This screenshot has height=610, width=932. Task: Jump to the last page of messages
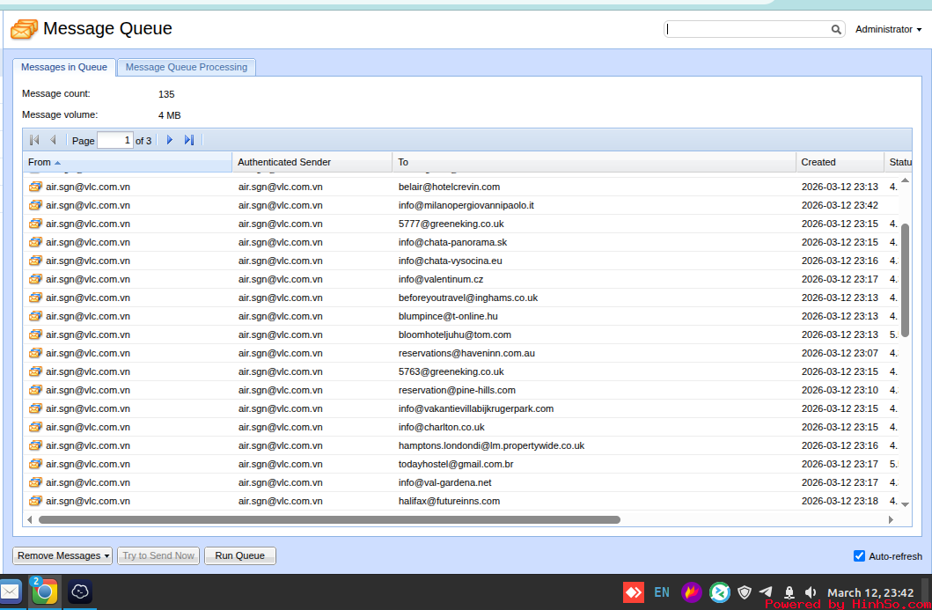[189, 140]
